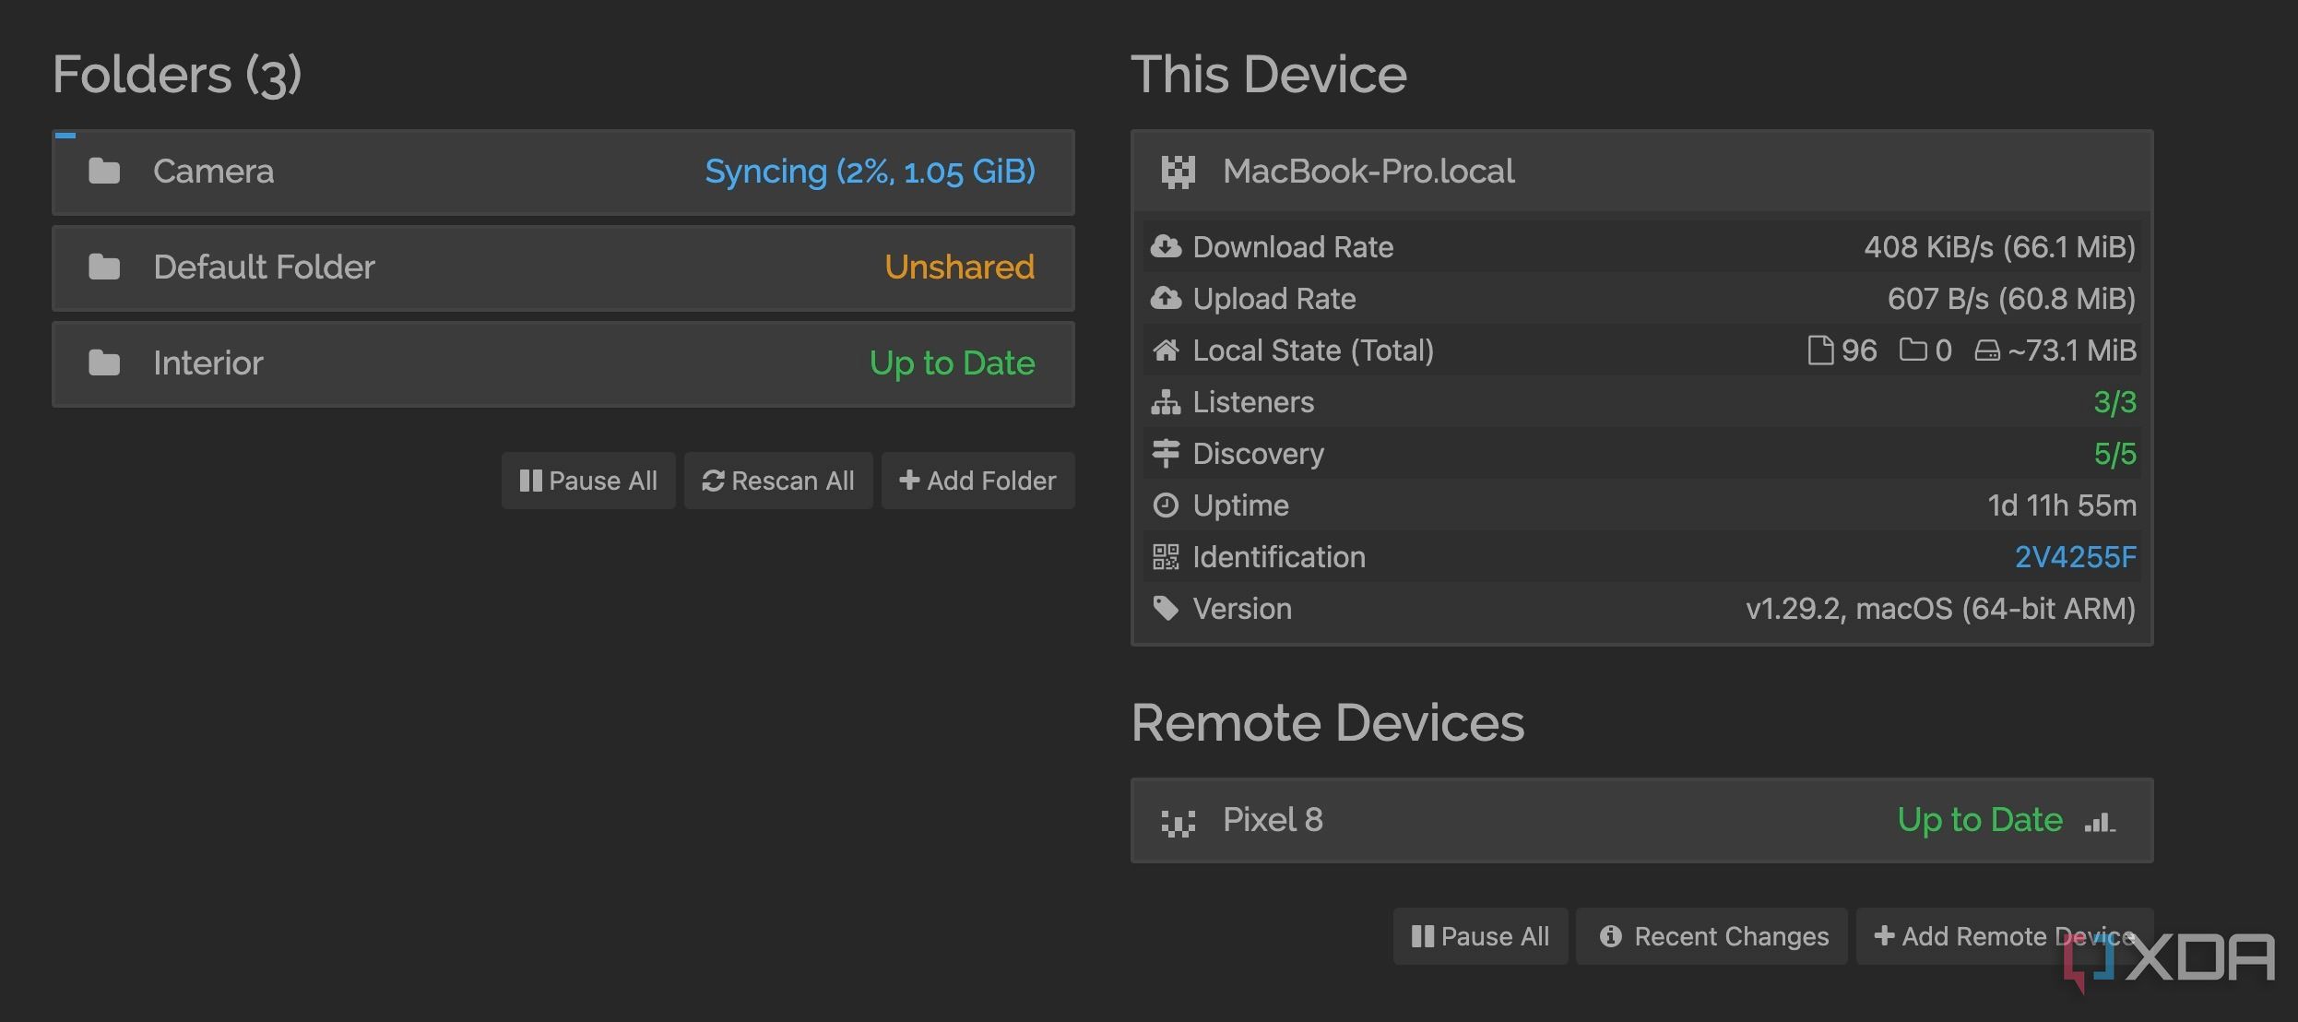Viewport: 2298px width, 1022px height.
Task: Click the MacBook-Pro.local device identicon
Action: click(1178, 172)
